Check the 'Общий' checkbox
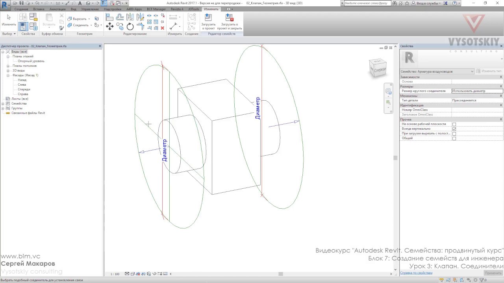This screenshot has width=504, height=283. tap(454, 138)
